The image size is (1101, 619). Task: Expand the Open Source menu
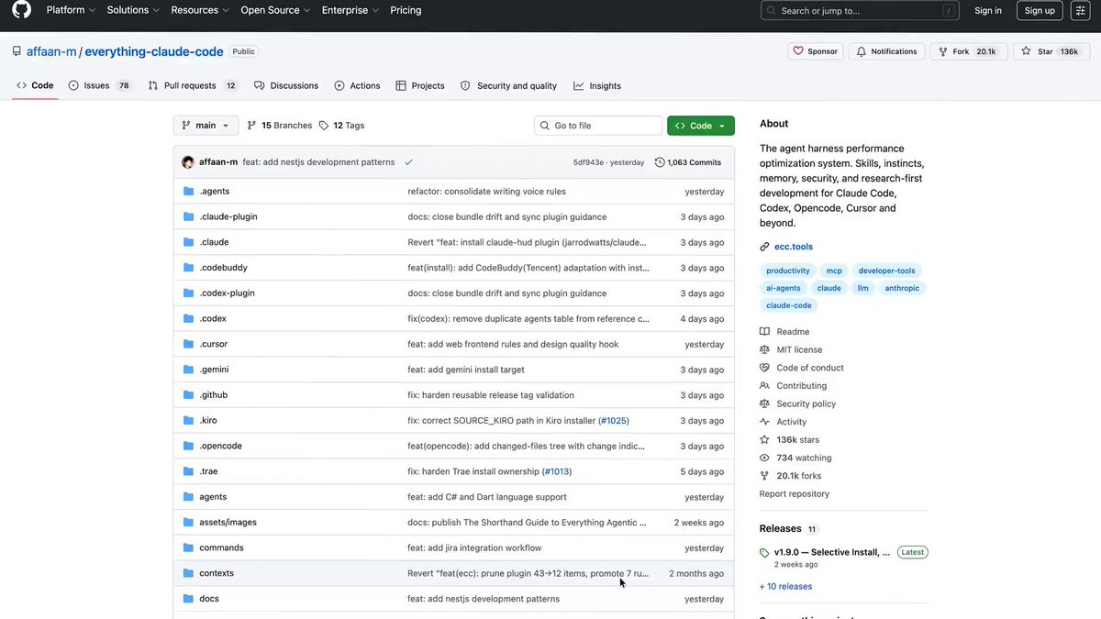[x=275, y=10]
